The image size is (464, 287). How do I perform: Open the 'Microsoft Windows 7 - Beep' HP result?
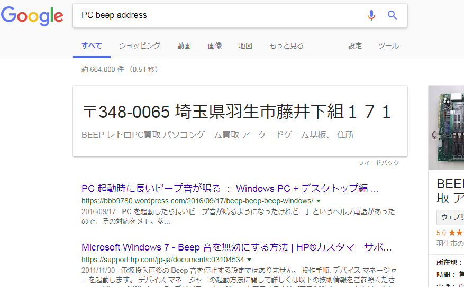[236, 247]
